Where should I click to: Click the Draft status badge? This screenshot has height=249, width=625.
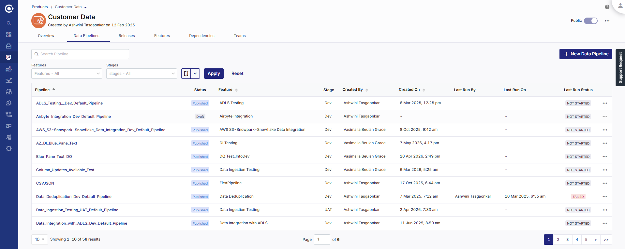tap(200, 117)
